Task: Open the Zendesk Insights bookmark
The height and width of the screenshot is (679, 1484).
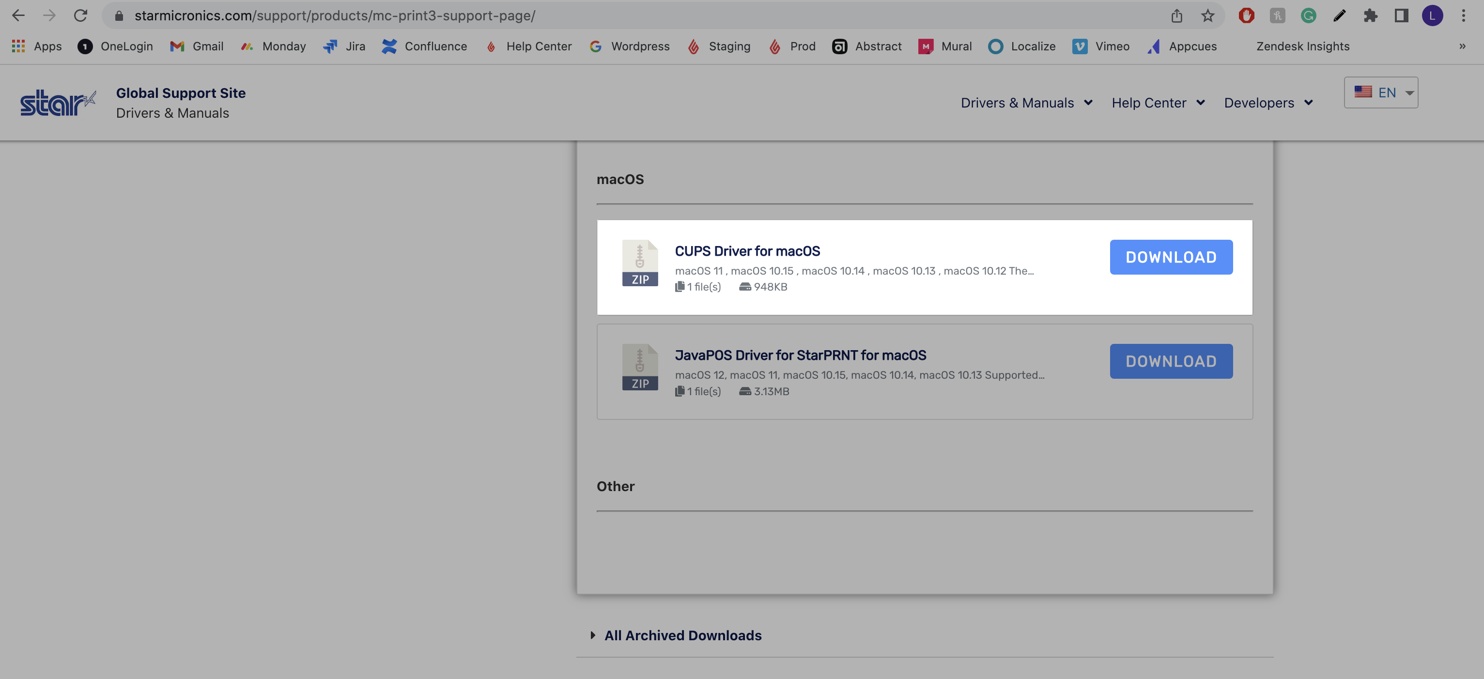Action: 1302,46
